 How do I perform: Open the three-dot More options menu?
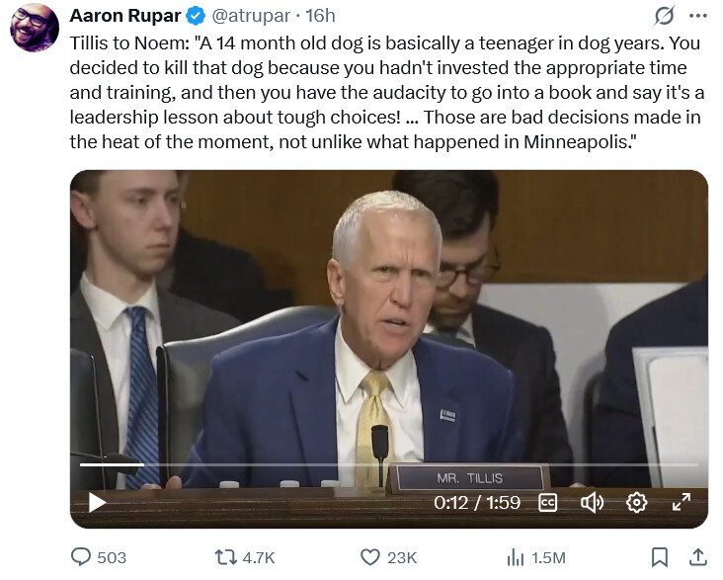[x=697, y=16]
